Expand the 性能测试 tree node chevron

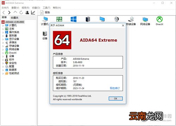(x=3, y=73)
